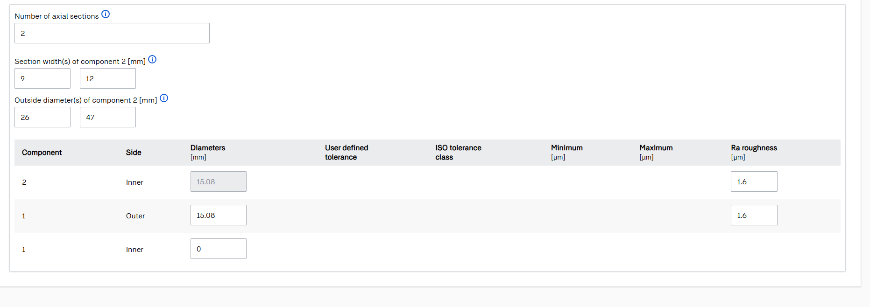
Task: Click the Maximum [µm] column header
Action: 656,152
